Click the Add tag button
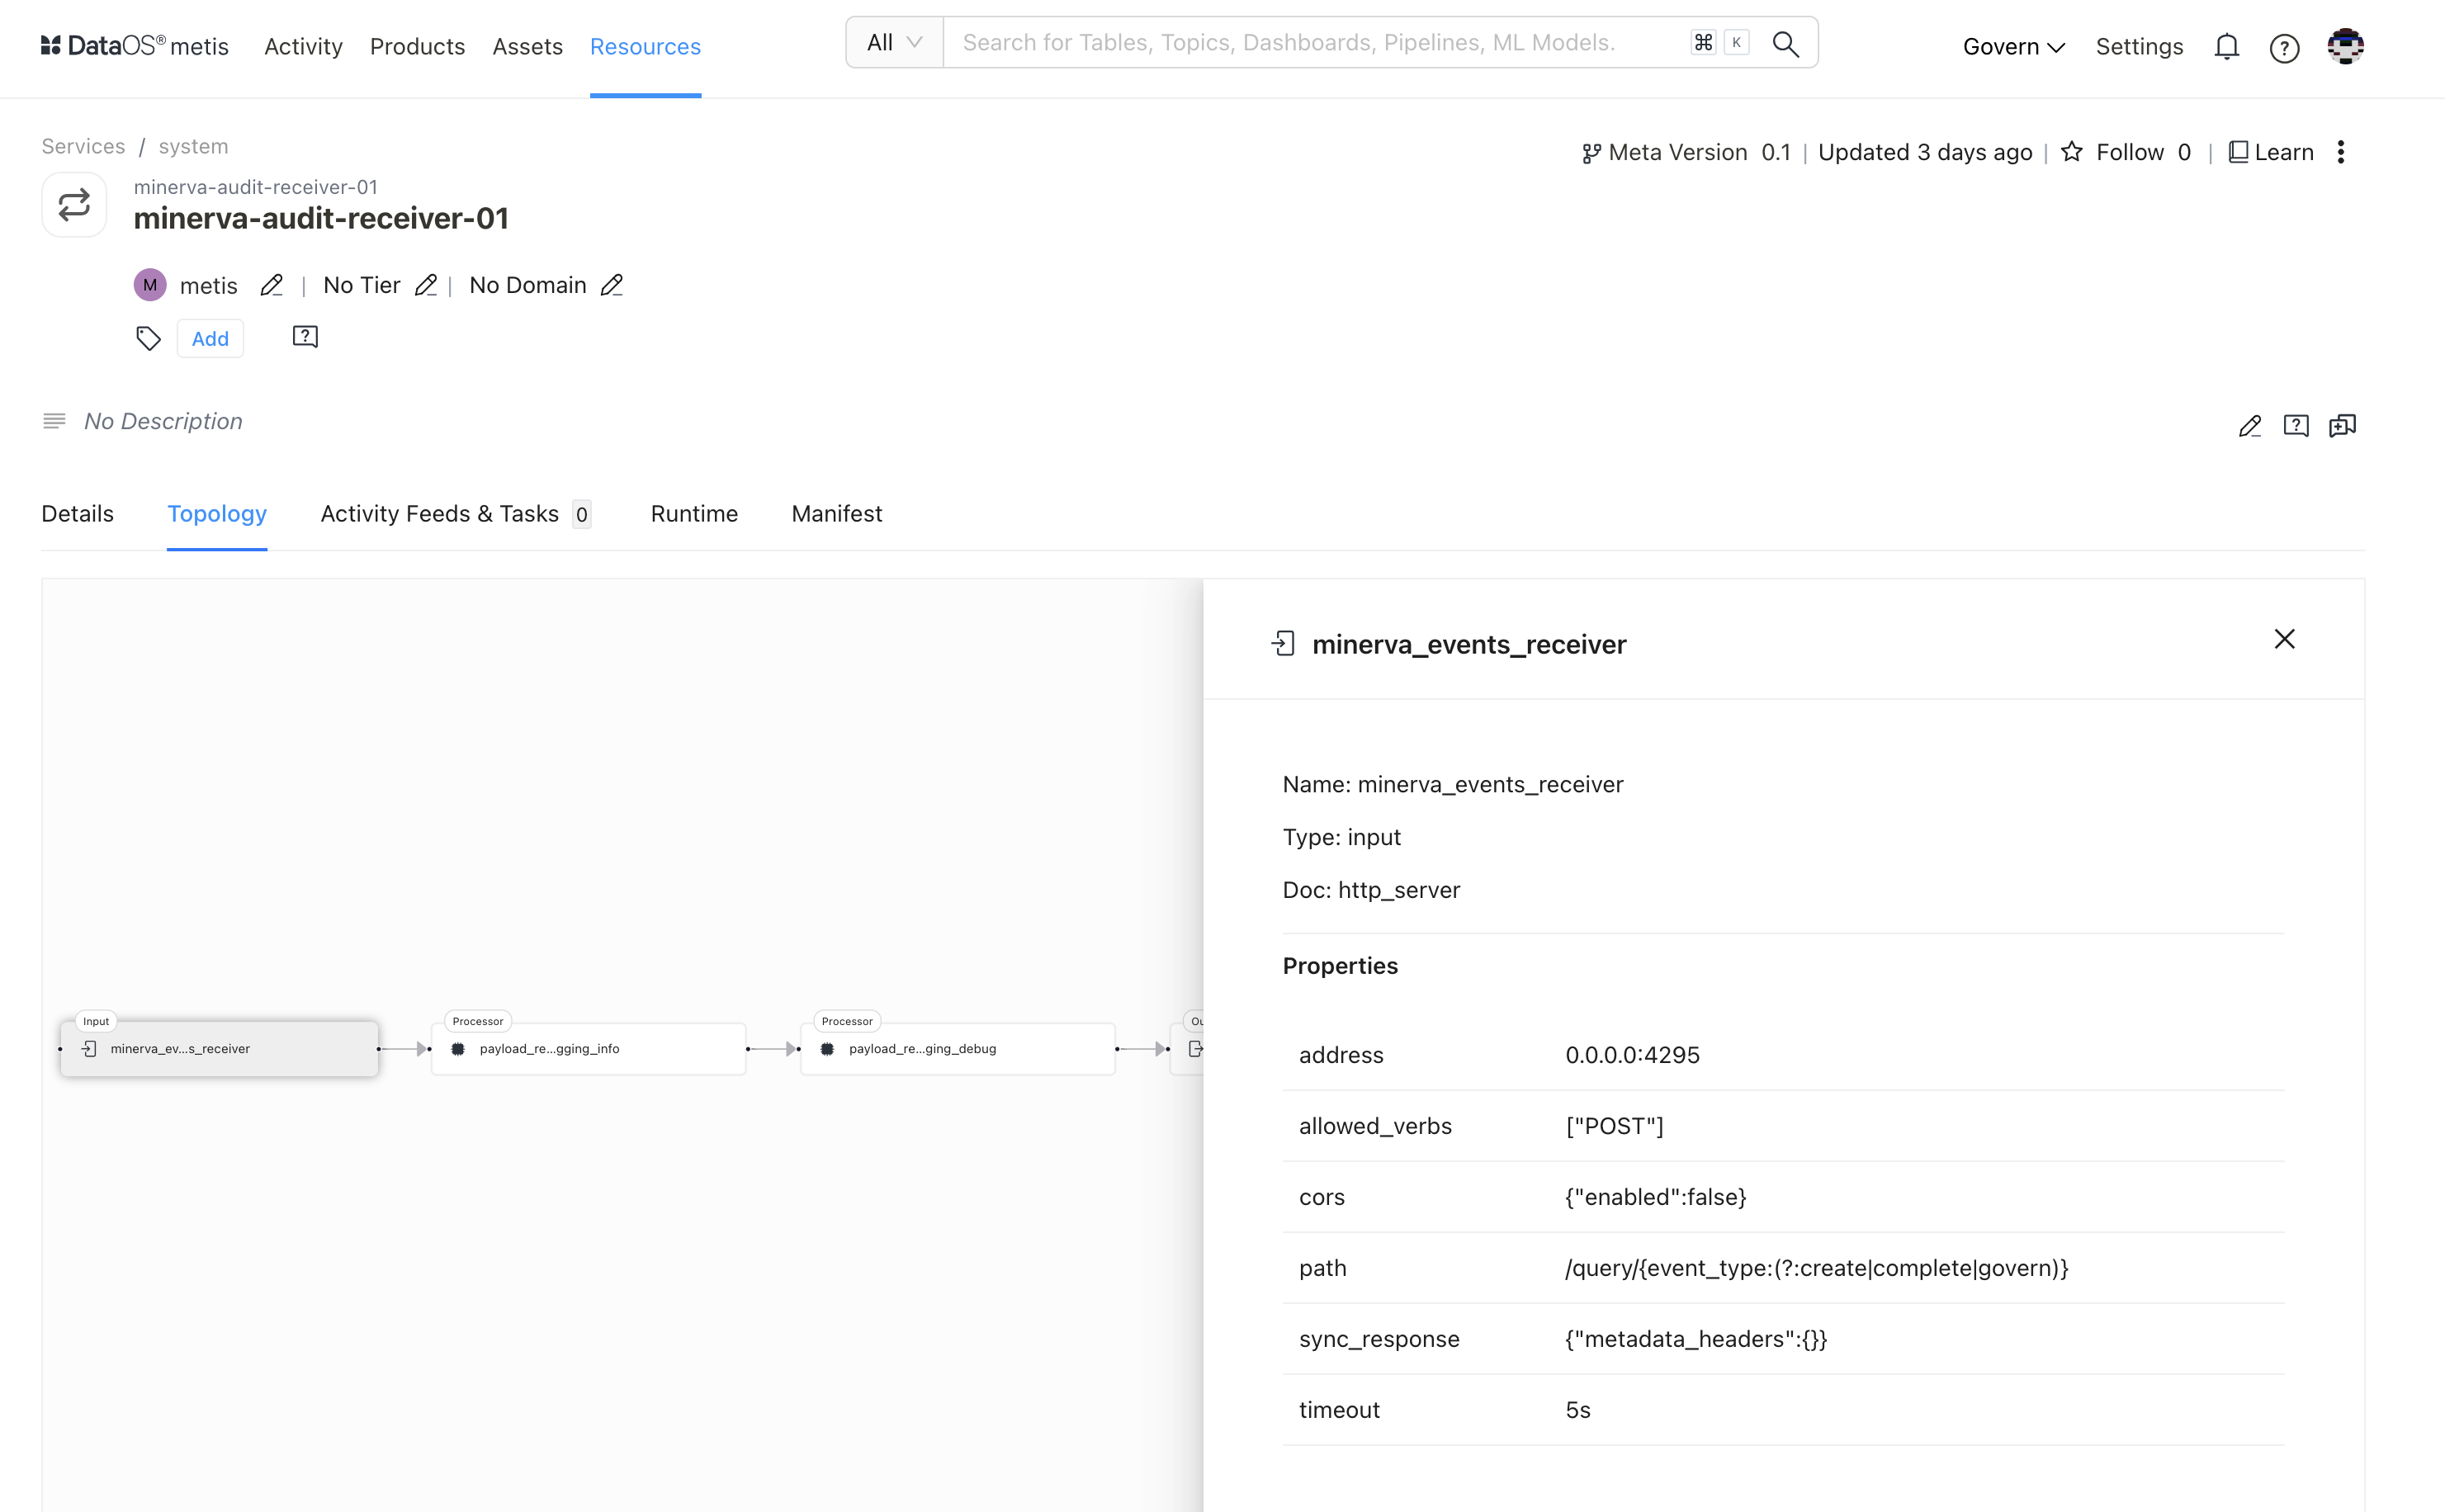2445x1512 pixels. click(208, 337)
